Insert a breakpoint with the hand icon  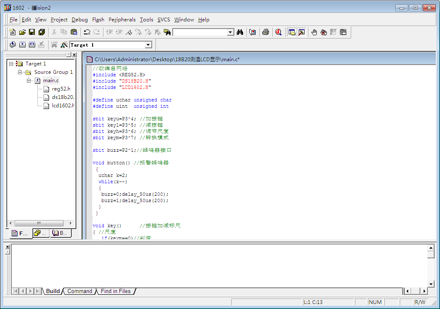click(x=314, y=32)
